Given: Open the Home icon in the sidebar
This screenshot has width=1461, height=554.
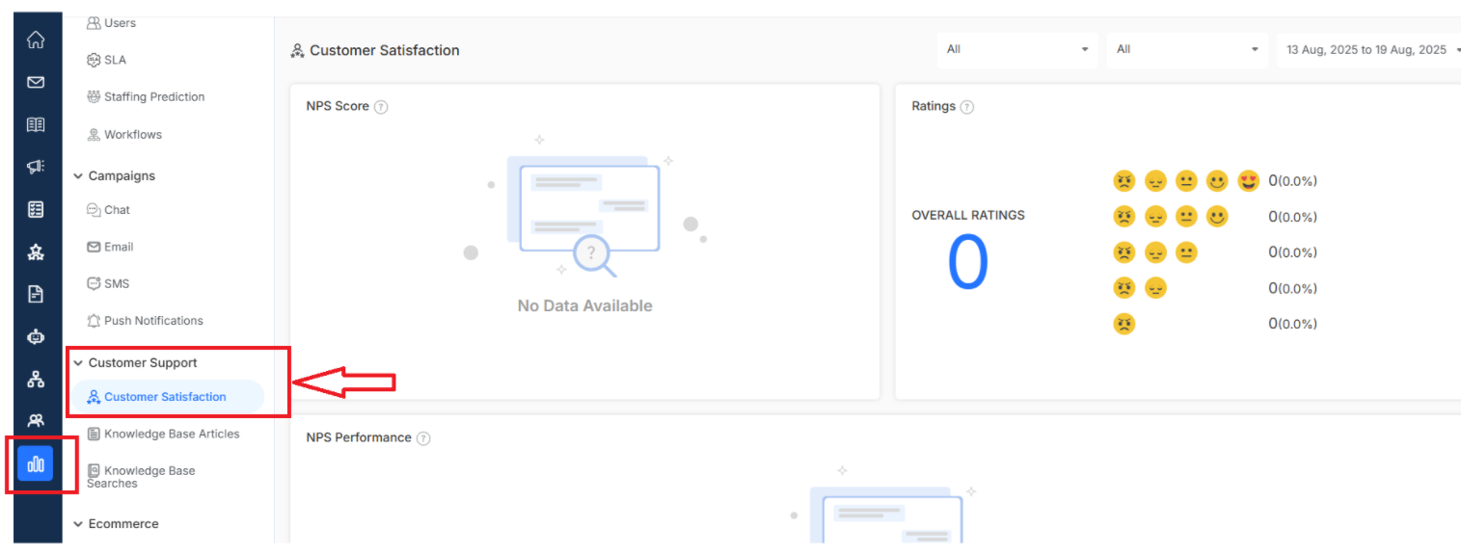Looking at the screenshot, I should click(36, 40).
